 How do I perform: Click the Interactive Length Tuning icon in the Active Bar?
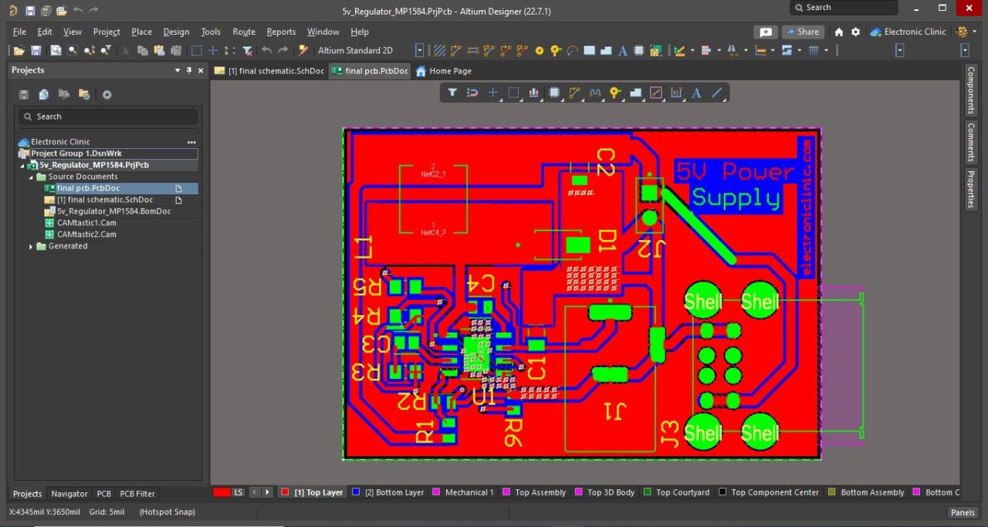click(594, 93)
